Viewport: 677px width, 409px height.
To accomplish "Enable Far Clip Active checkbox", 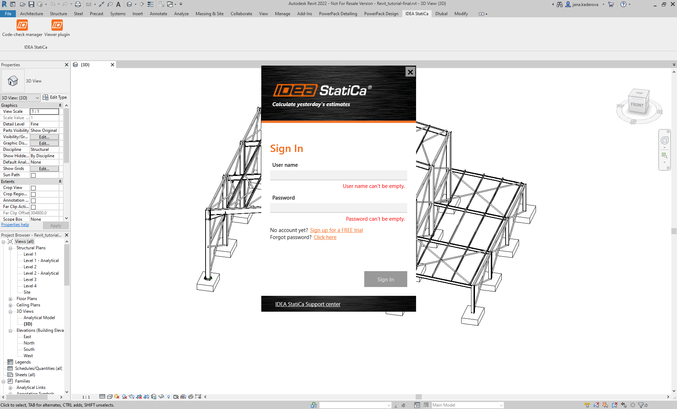I will pyautogui.click(x=33, y=207).
